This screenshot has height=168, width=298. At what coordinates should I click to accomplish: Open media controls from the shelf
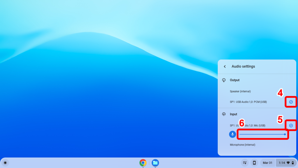click(245, 163)
